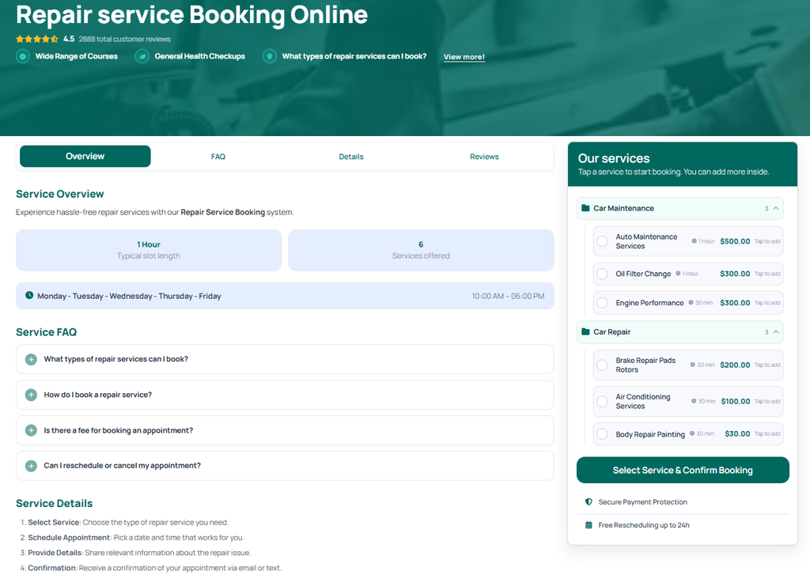Click the Secure Payment Protection text
The width and height of the screenshot is (810, 579).
pyautogui.click(x=642, y=502)
